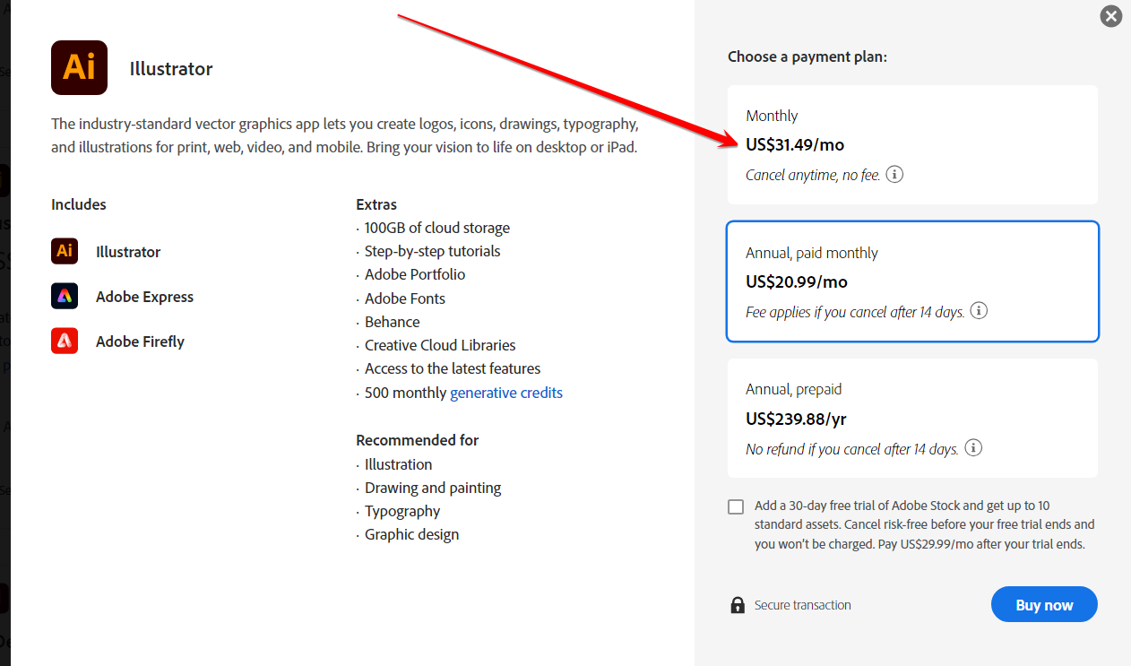Click the Illustrator icon in the Includes list
The width and height of the screenshot is (1131, 666).
[x=65, y=251]
